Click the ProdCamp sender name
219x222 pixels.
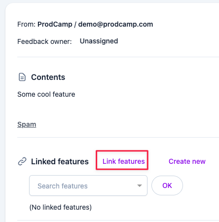55,24
